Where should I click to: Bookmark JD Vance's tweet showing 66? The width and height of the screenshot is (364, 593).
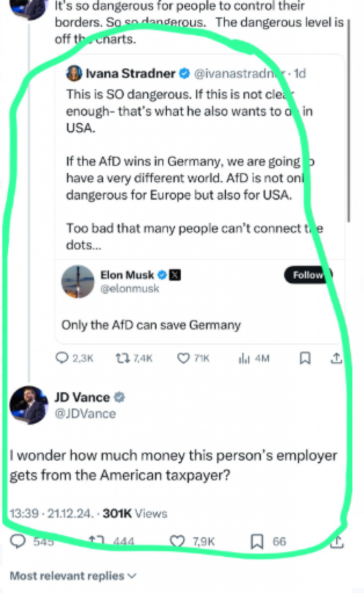(x=257, y=541)
